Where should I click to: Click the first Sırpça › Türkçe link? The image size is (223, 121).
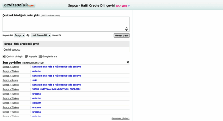click(x=11, y=67)
